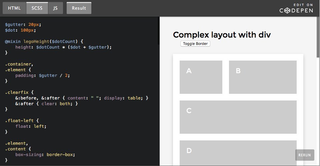Click the RERUN button

[305, 155]
